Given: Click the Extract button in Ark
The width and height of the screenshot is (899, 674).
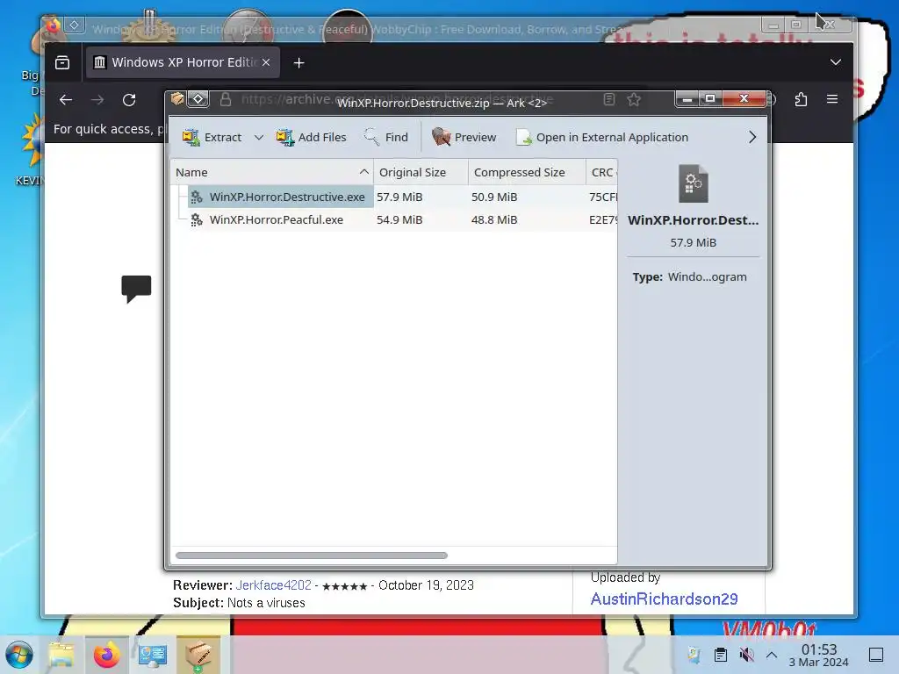Looking at the screenshot, I should 212,138.
